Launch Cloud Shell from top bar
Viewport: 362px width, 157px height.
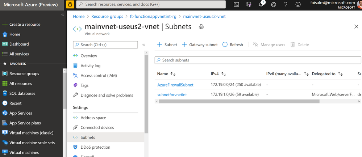[236, 4]
